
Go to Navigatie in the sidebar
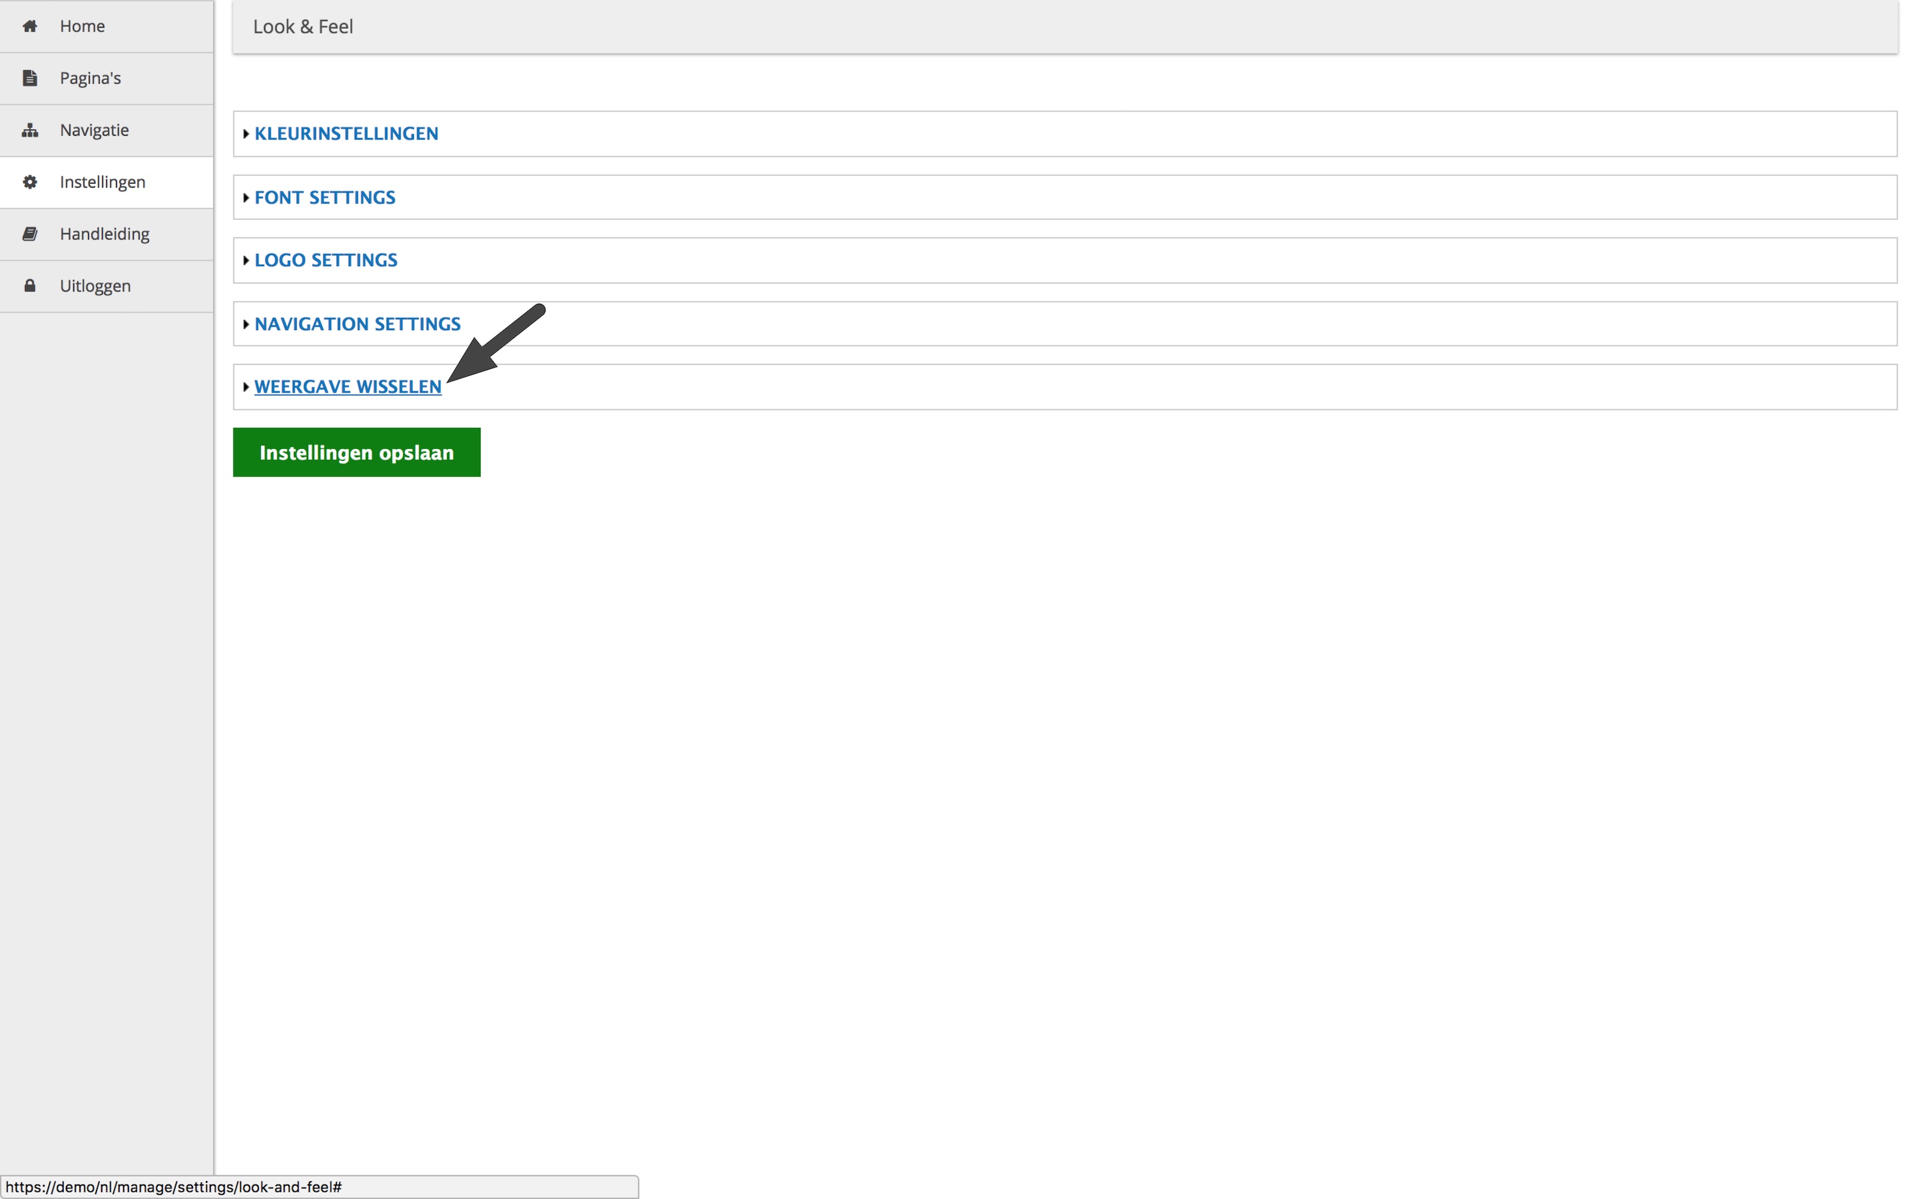pyautogui.click(x=95, y=130)
